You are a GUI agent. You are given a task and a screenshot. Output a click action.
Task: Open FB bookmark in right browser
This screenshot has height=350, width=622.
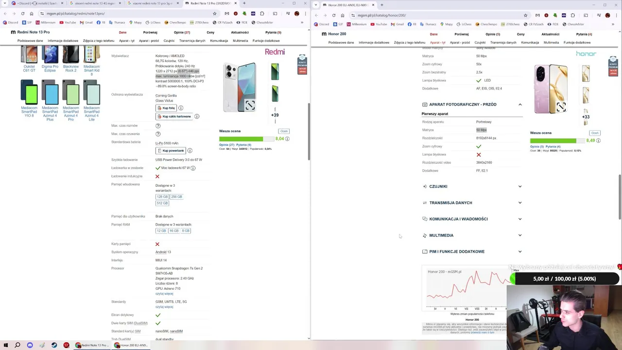(x=412, y=24)
